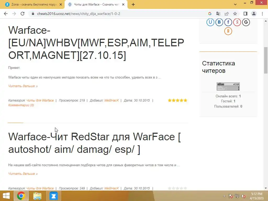Open muted volume tray icon
The width and height of the screenshot is (268, 201).
[243, 196]
